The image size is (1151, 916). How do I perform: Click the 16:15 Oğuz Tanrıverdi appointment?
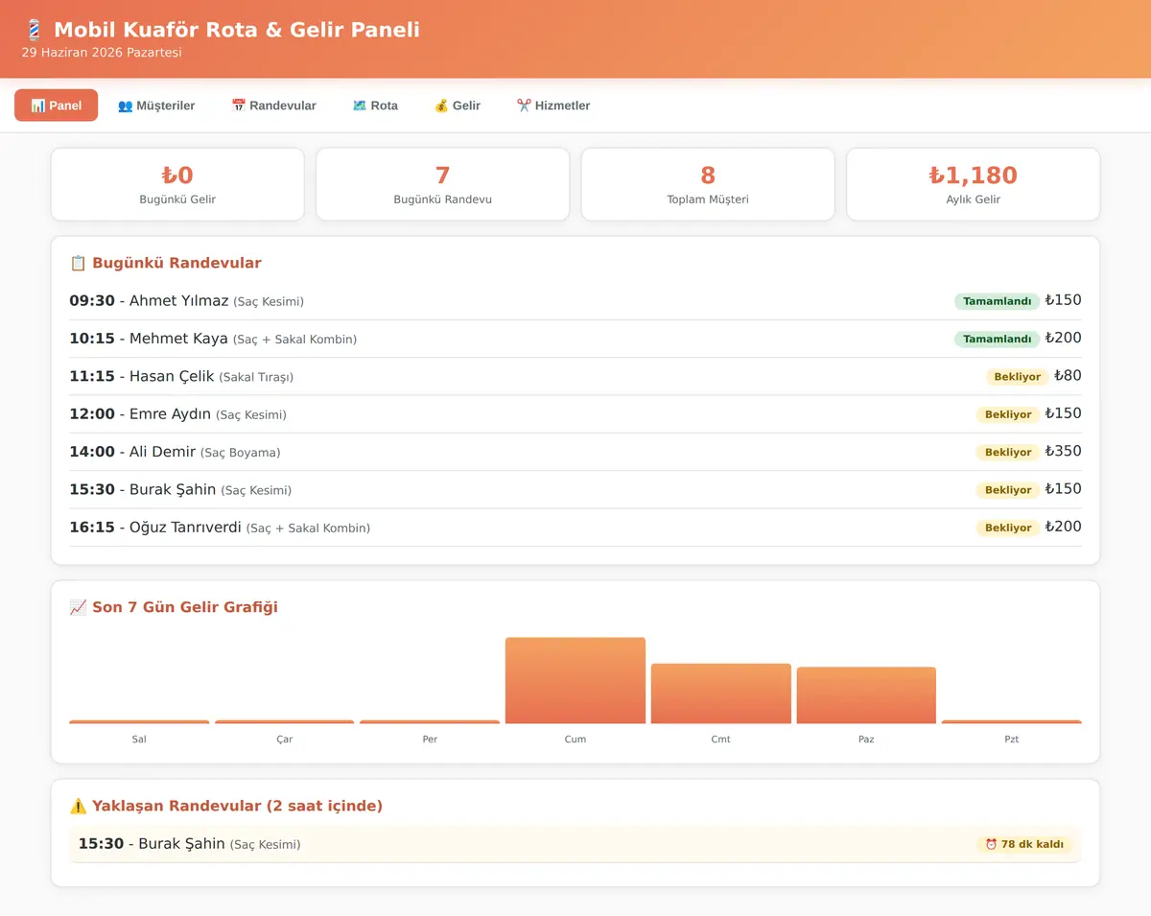point(575,528)
